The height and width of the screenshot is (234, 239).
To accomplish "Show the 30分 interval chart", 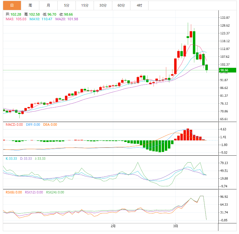I will tap(103, 5).
